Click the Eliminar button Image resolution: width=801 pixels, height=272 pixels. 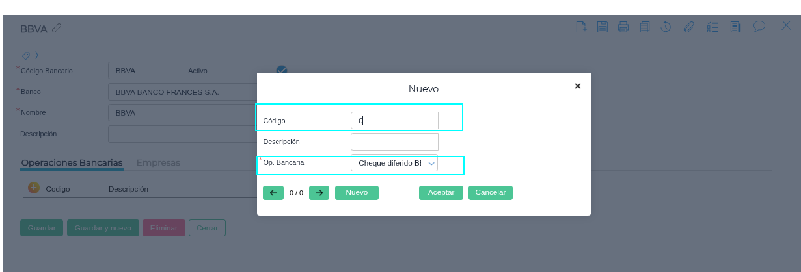coord(164,228)
